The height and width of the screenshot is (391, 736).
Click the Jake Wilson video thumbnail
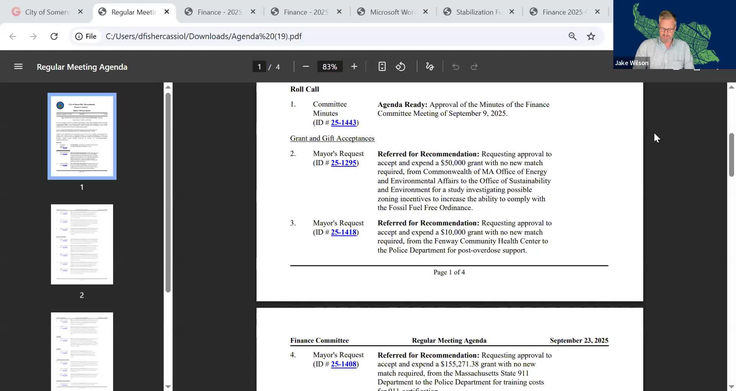(675, 34)
